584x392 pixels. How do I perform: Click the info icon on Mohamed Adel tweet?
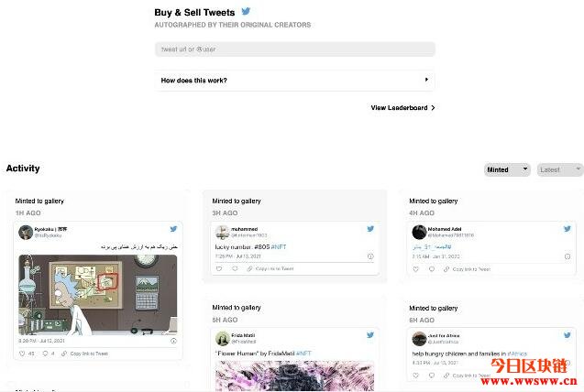[567, 256]
